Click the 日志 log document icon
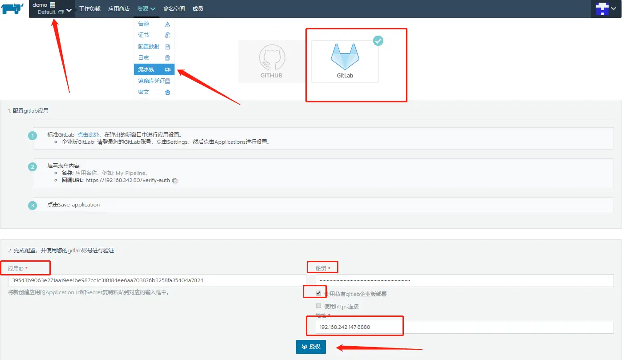This screenshot has width=622, height=360. coord(167,57)
